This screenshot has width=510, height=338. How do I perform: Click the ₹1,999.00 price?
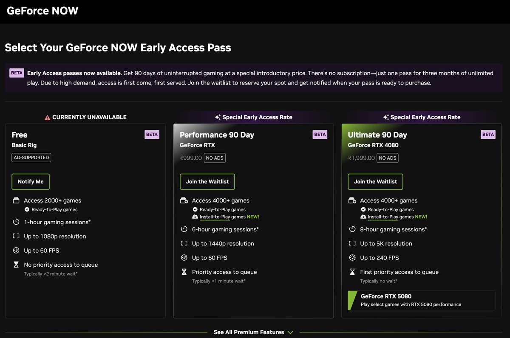(361, 158)
